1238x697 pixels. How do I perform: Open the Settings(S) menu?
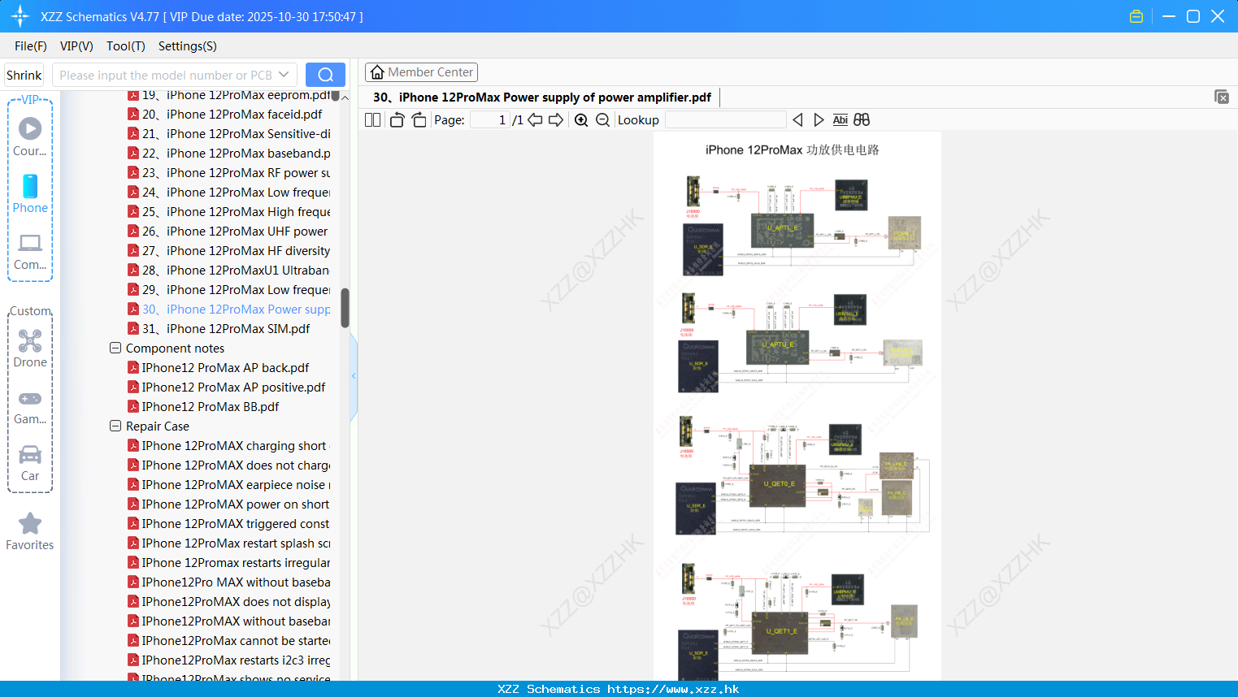(188, 46)
